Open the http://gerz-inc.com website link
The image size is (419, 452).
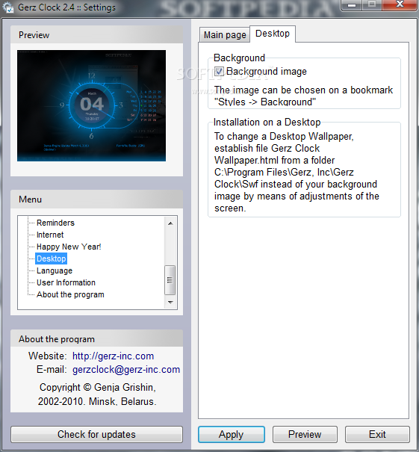coord(113,356)
